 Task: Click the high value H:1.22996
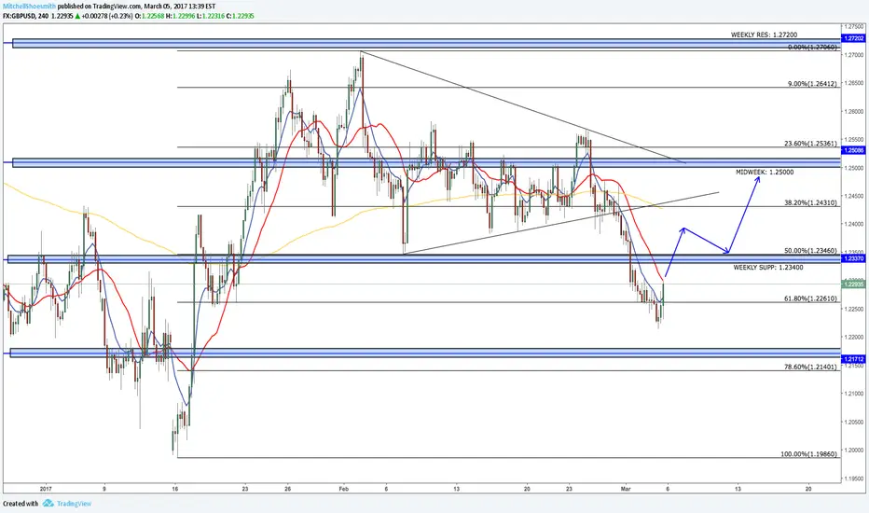[x=179, y=16]
